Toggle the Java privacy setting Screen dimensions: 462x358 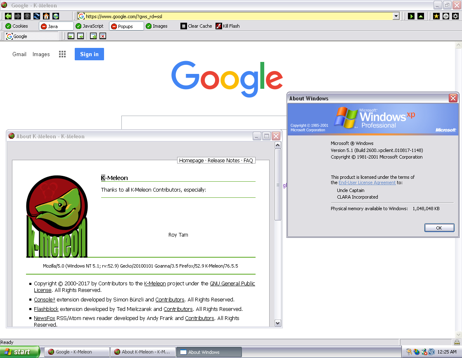click(x=56, y=26)
